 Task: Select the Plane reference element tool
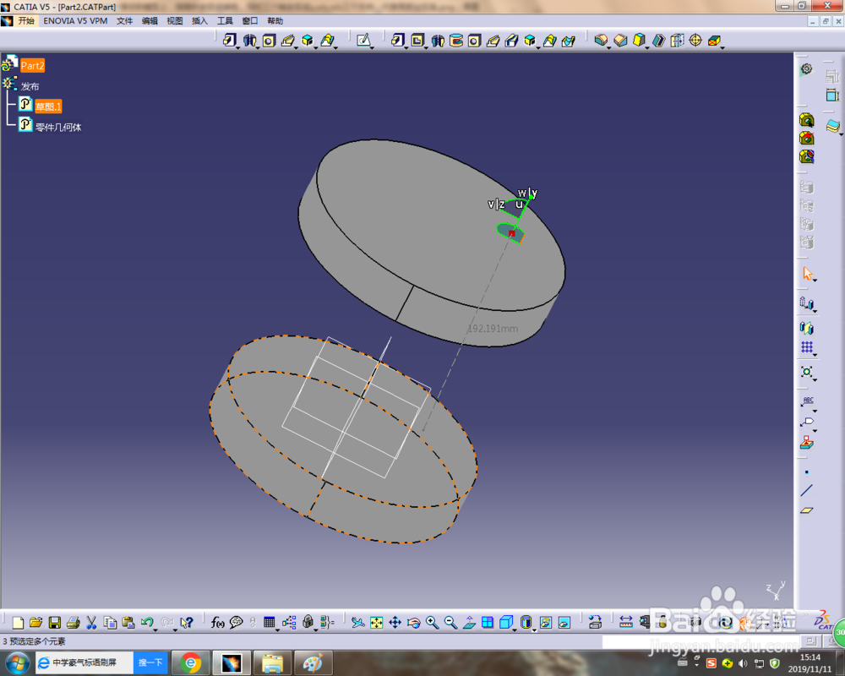(x=806, y=510)
